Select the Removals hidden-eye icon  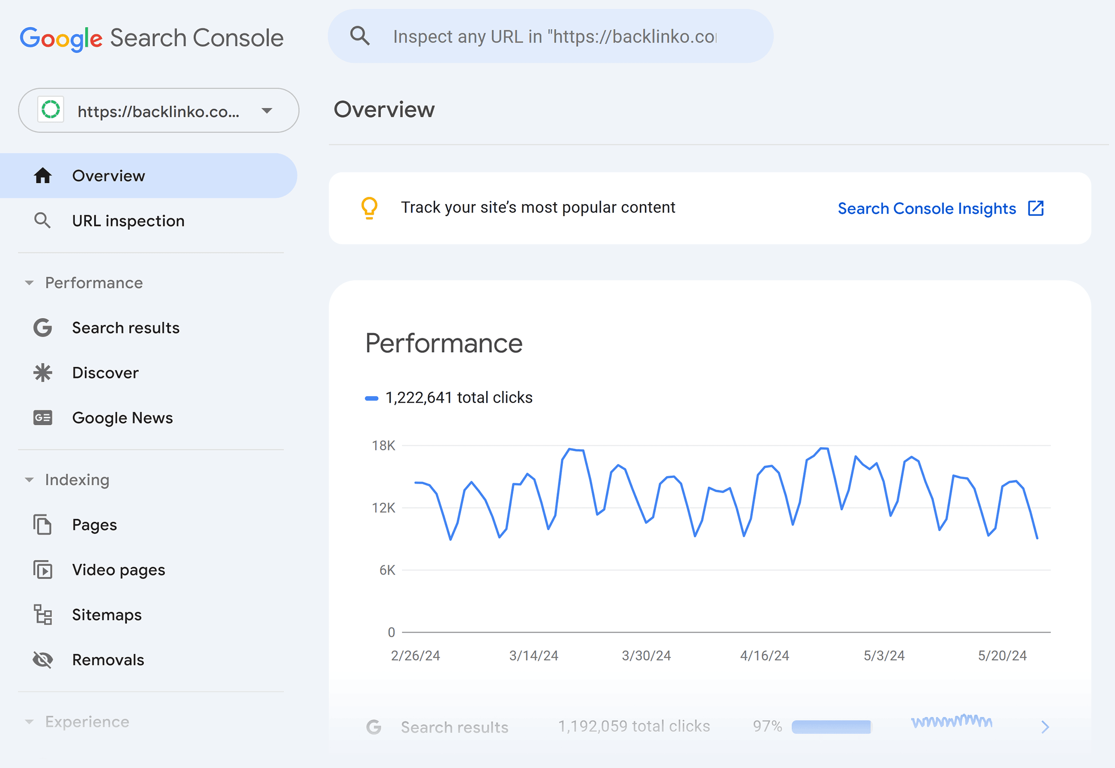[42, 660]
